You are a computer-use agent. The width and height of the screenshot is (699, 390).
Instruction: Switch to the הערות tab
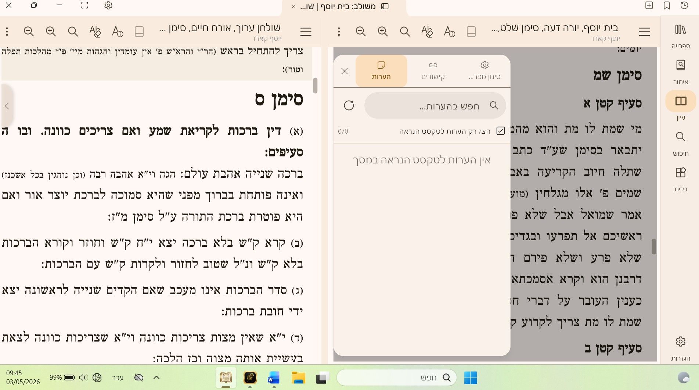[x=381, y=71]
